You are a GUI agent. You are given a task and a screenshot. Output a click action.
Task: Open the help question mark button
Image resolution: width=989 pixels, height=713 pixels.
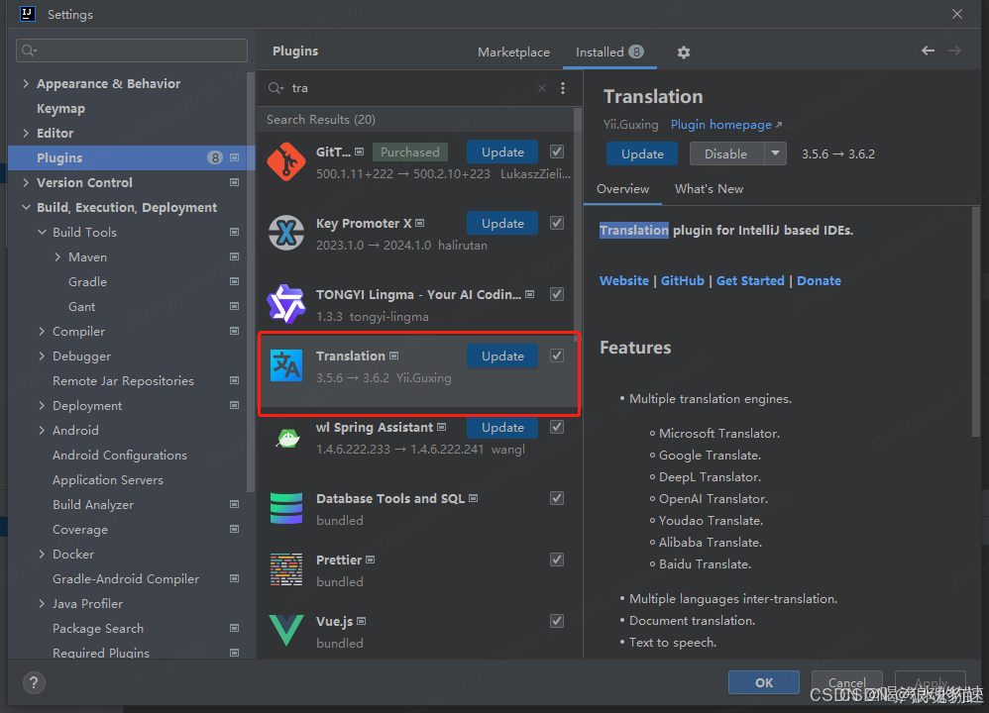[x=34, y=682]
